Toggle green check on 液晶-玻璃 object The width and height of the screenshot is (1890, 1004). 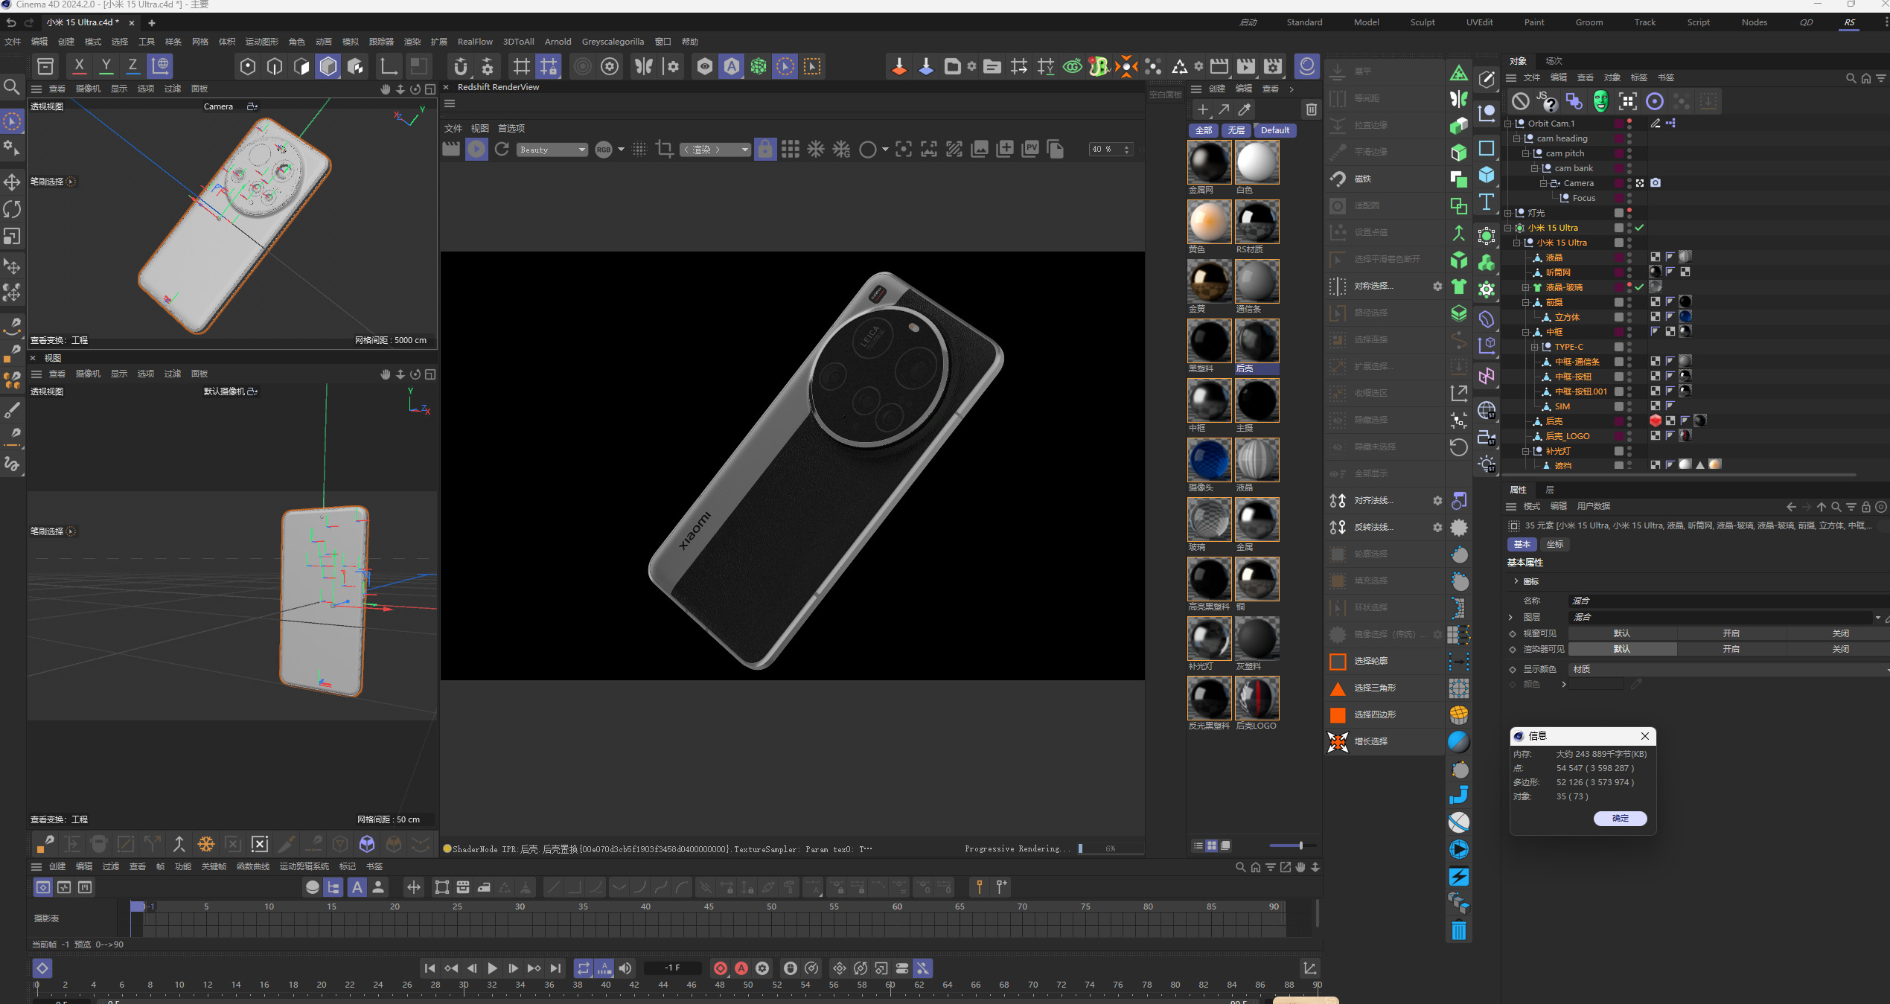click(1640, 287)
